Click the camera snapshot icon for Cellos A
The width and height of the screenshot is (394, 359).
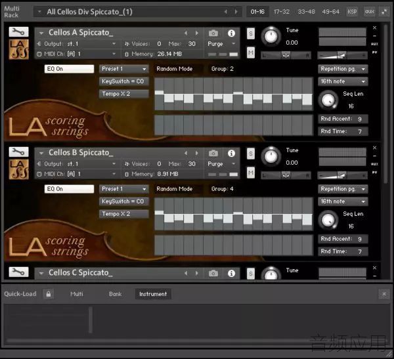tap(213, 33)
